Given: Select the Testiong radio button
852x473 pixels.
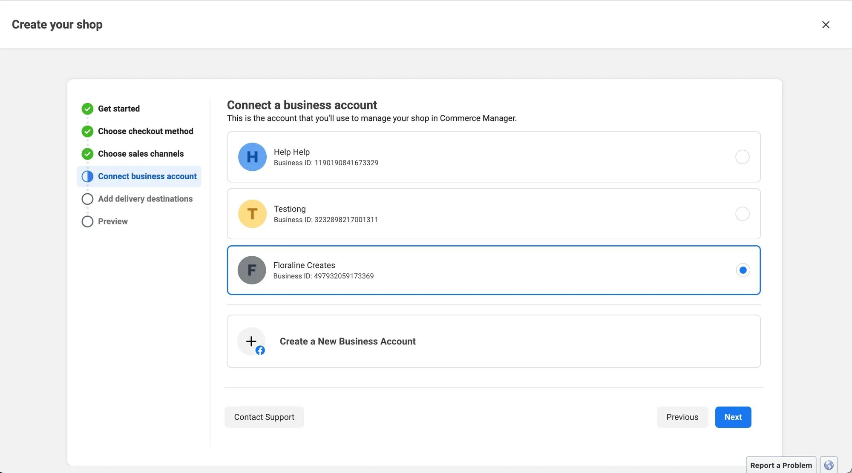Looking at the screenshot, I should click(742, 214).
